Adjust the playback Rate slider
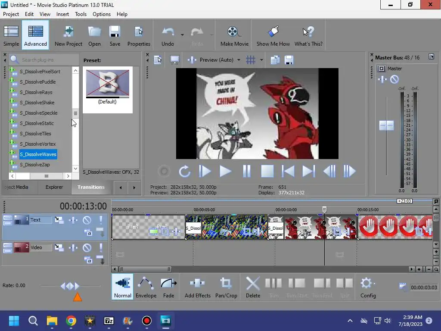 pyautogui.click(x=70, y=286)
